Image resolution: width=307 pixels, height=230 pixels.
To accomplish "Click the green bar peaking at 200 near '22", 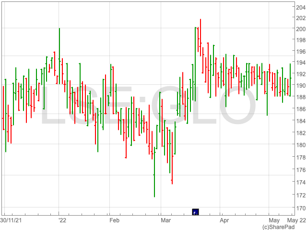I will 59,55.
